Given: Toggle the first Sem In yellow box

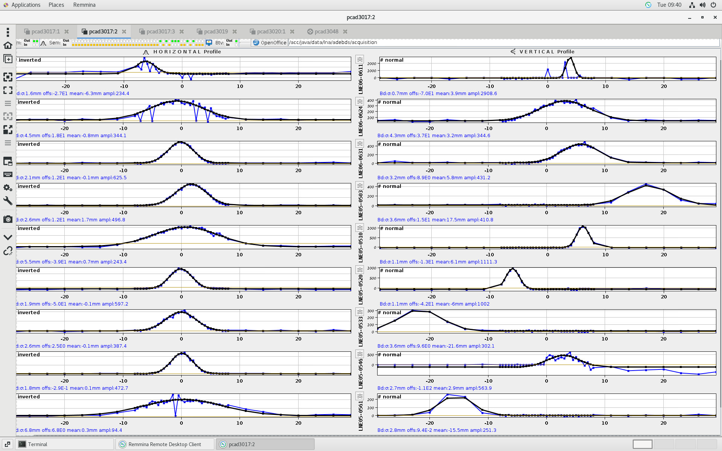Looking at the screenshot, I should pos(73,45).
